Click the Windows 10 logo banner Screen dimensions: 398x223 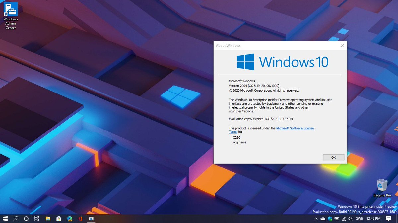point(283,62)
